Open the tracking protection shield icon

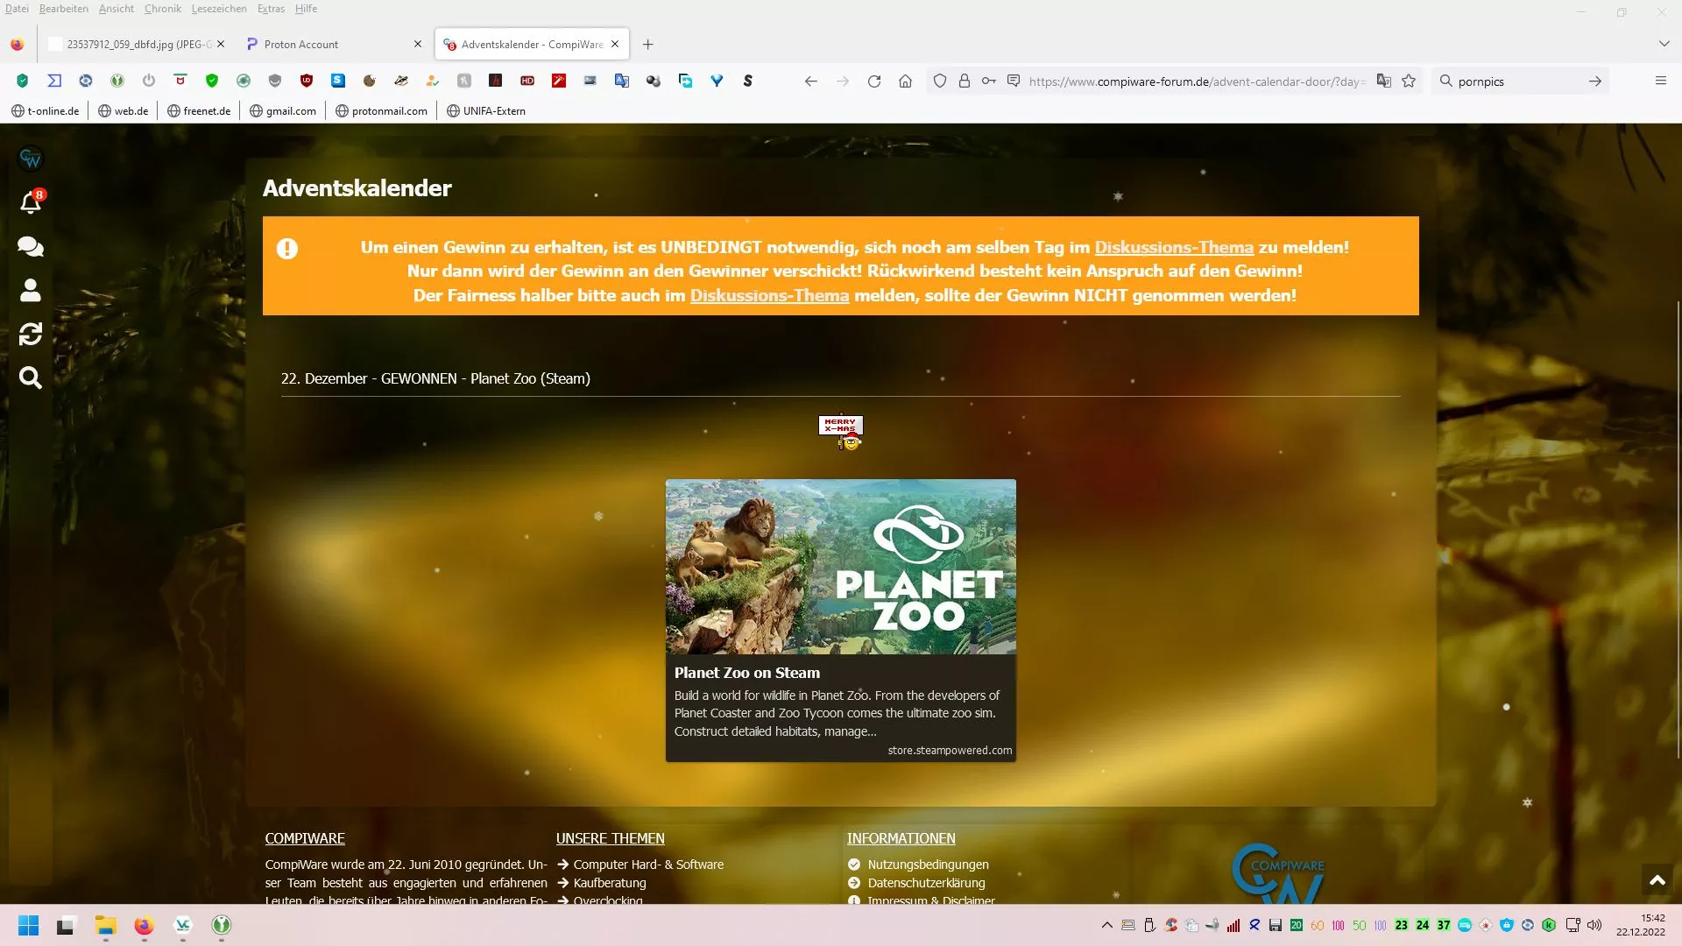pyautogui.click(x=940, y=81)
